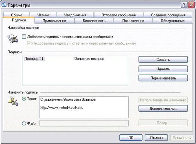Go to the Правописание tab

[x=54, y=21]
